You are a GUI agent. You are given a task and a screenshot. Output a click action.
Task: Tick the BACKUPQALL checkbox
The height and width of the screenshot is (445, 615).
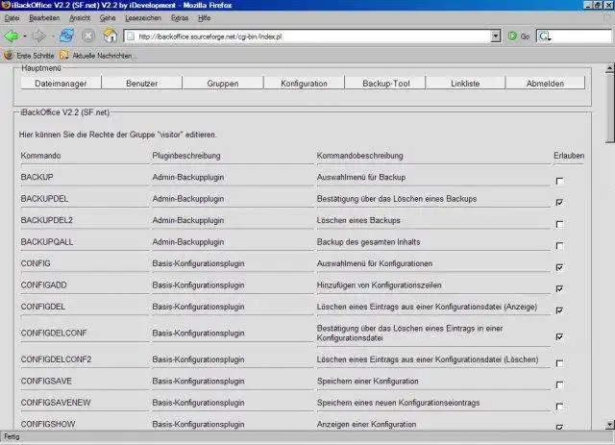[x=559, y=246]
